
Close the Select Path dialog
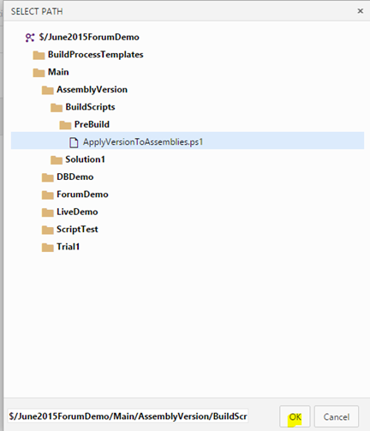point(361,11)
